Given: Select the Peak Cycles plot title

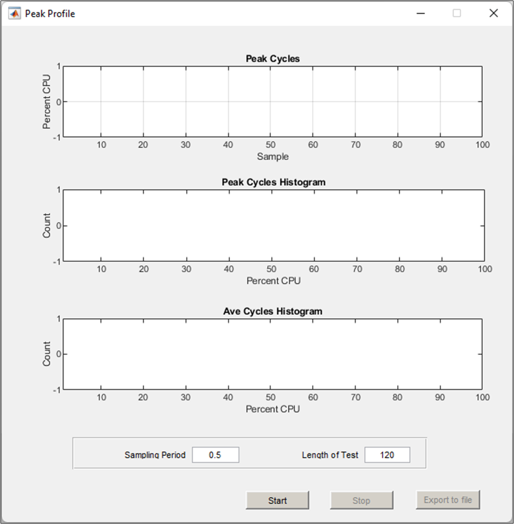Looking at the screenshot, I should pyautogui.click(x=273, y=59).
